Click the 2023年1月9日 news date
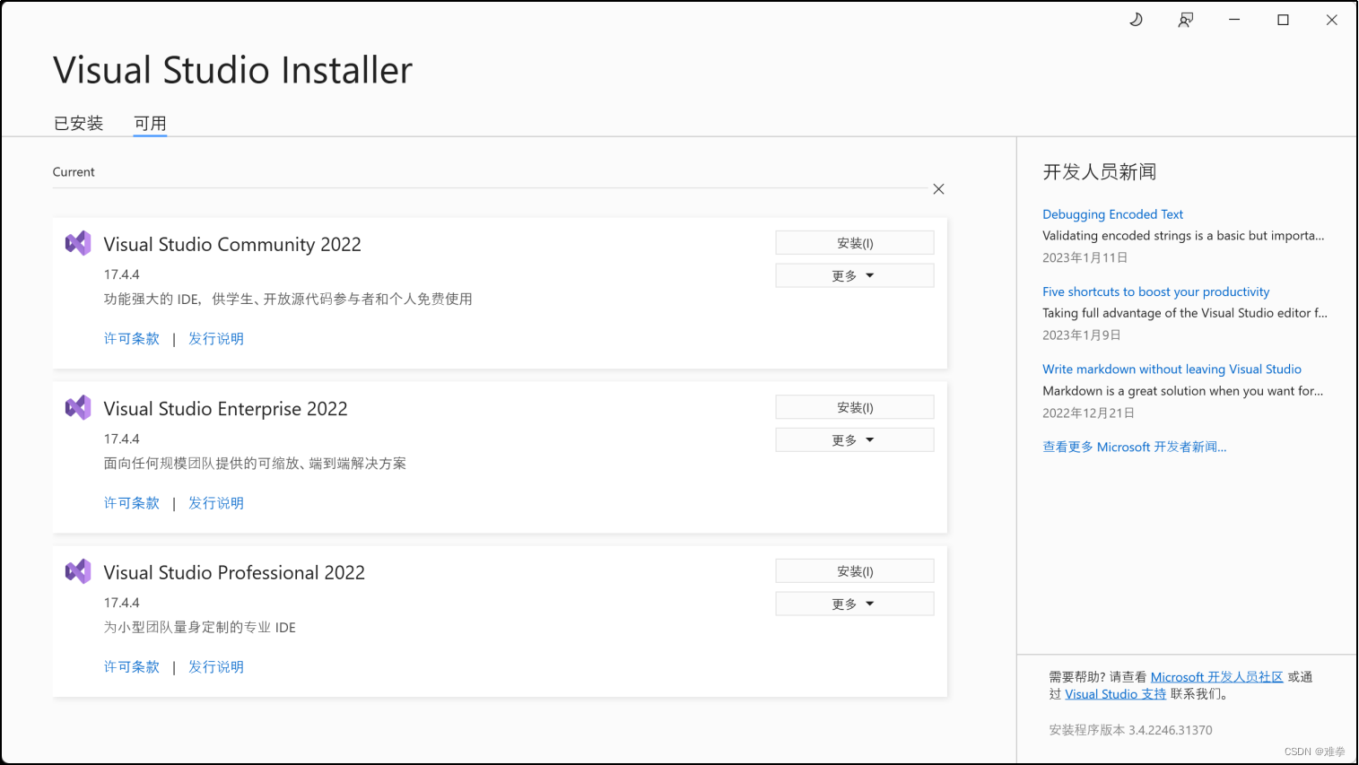 (x=1081, y=335)
